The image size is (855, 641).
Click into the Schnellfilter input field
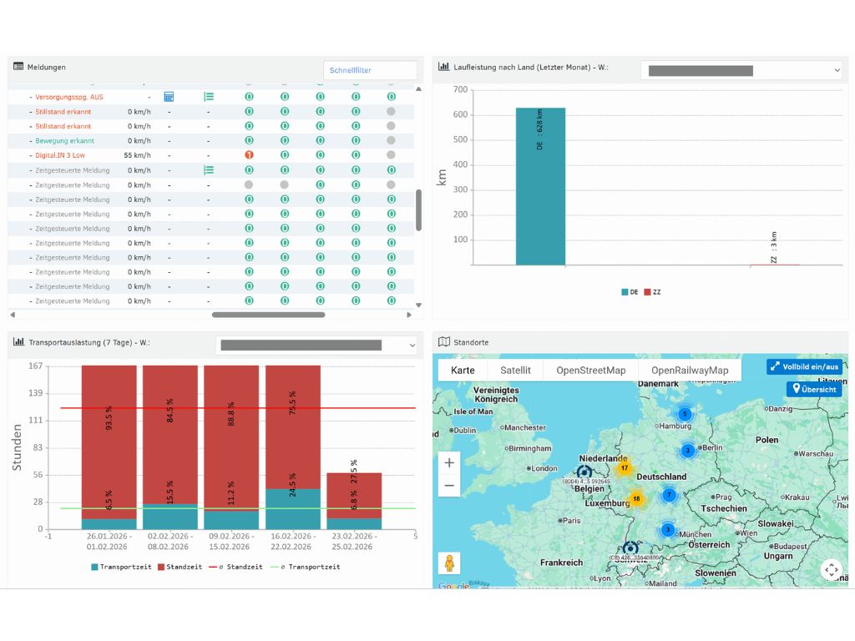370,71
